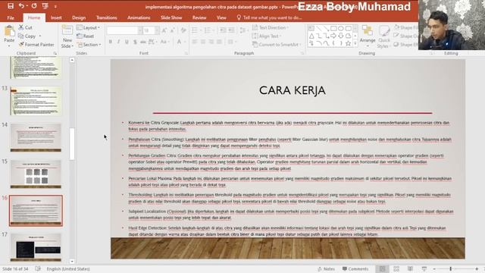This screenshot has width=485, height=273.
Task: Select the 5-Point Star shape in gallery
Action: [x=348, y=44]
